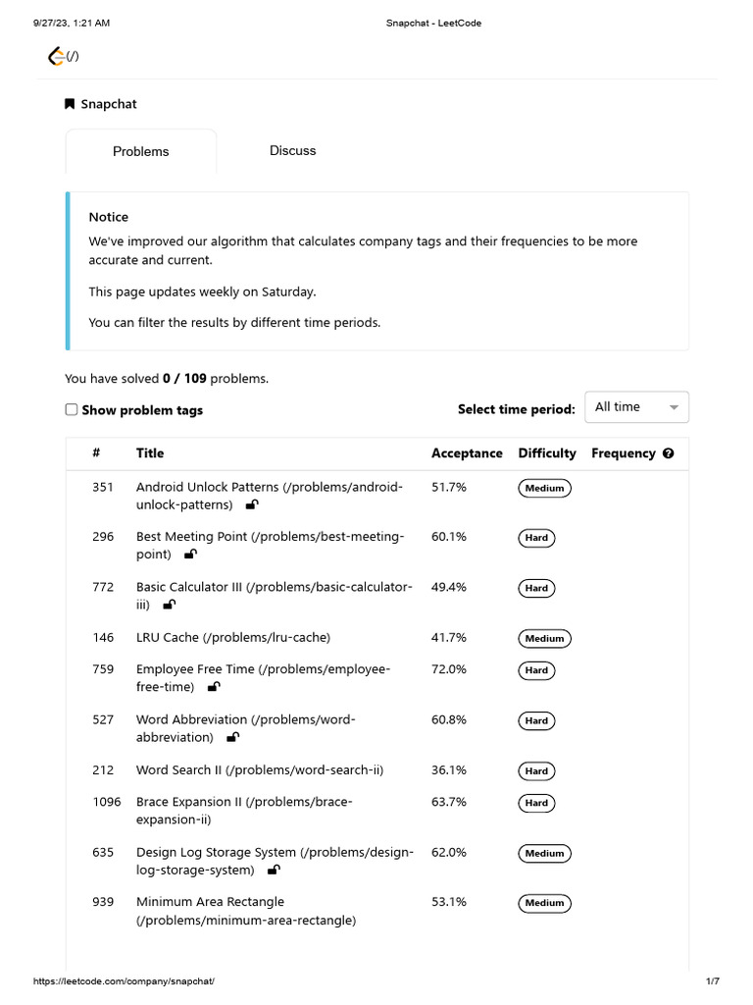Click lock icon beside Employee Free Time
This screenshot has height=1005, width=753.
(214, 688)
